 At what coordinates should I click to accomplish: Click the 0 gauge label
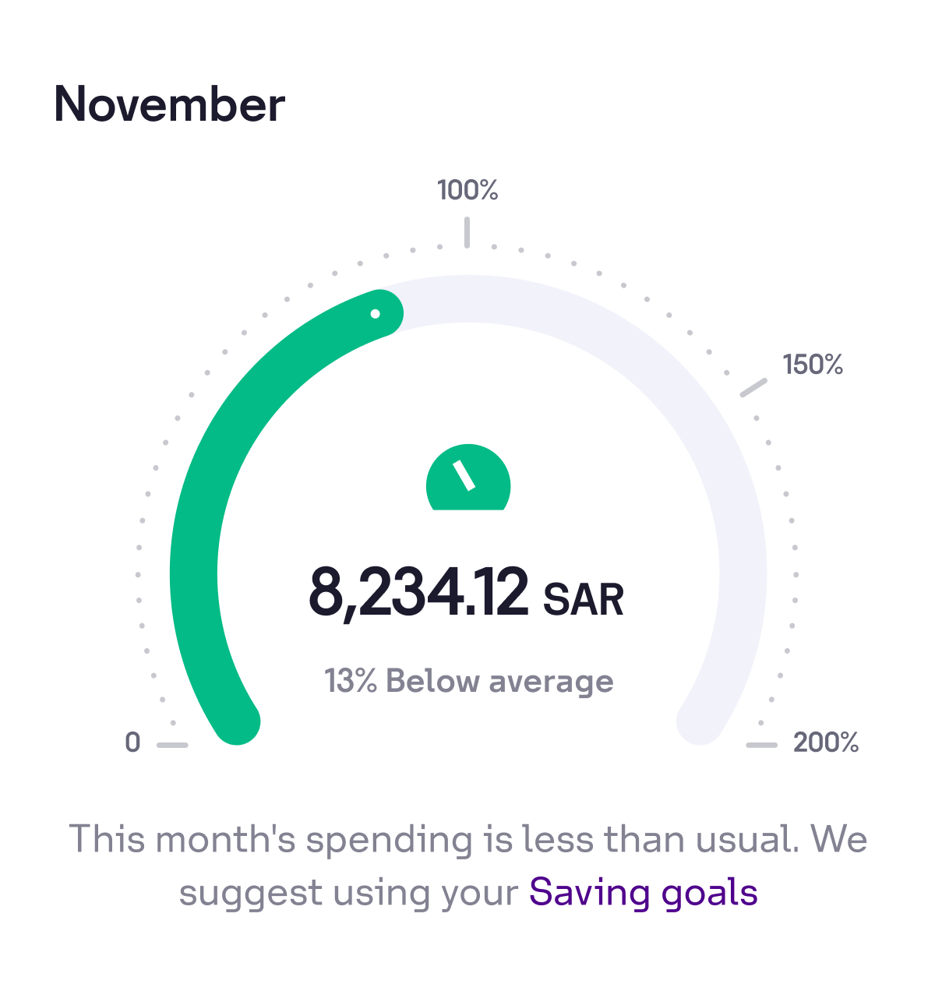tap(132, 742)
